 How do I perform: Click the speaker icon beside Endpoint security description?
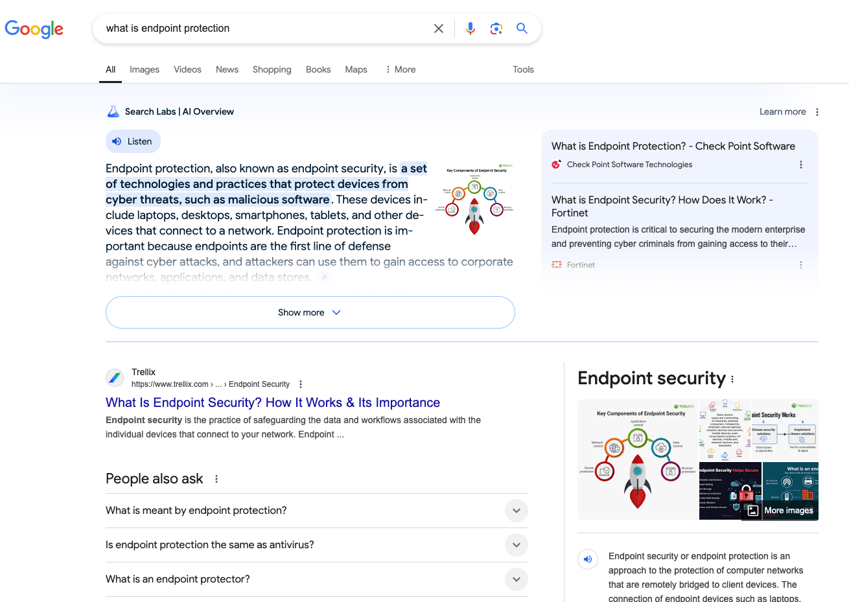pos(588,559)
